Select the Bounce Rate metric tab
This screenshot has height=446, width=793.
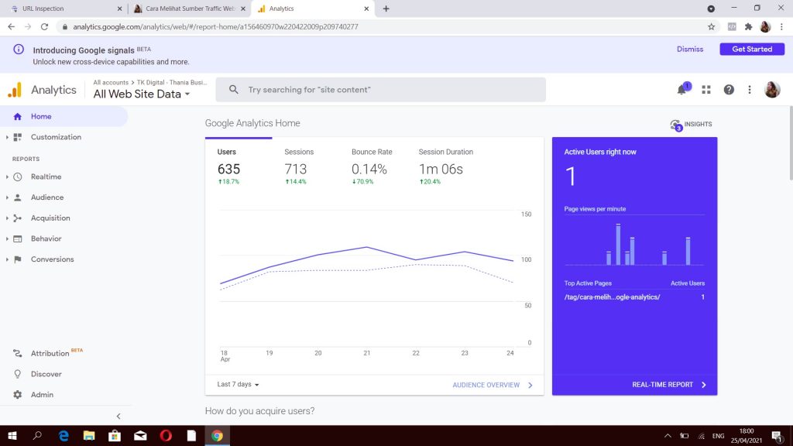372,166
